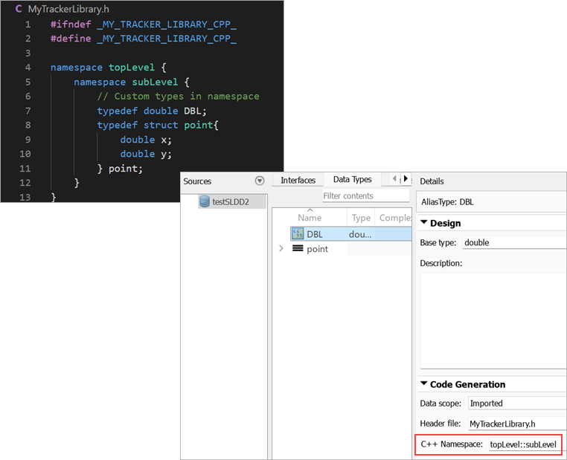This screenshot has width=567, height=460.
Task: Expand the point bus row
Action: pos(281,248)
